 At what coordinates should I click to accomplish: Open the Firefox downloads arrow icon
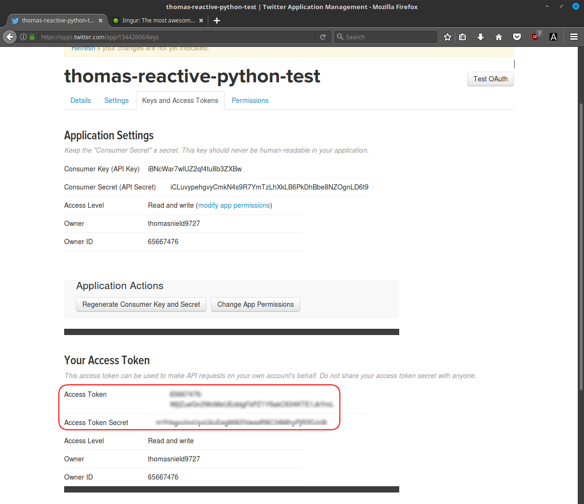pos(481,37)
